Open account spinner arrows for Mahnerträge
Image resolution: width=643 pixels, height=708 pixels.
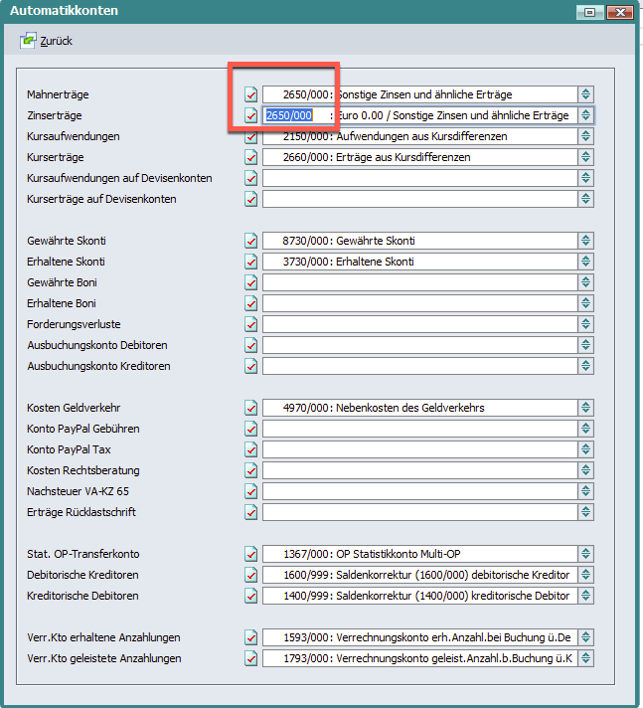tap(586, 94)
